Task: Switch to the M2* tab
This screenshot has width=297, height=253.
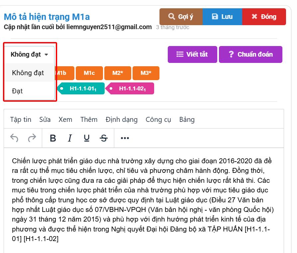Action: pos(118,73)
